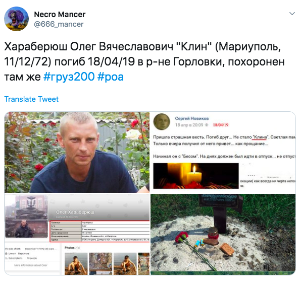Open the Олег Хараберюш profile screenshot
The image size is (300, 282).
coord(77,234)
